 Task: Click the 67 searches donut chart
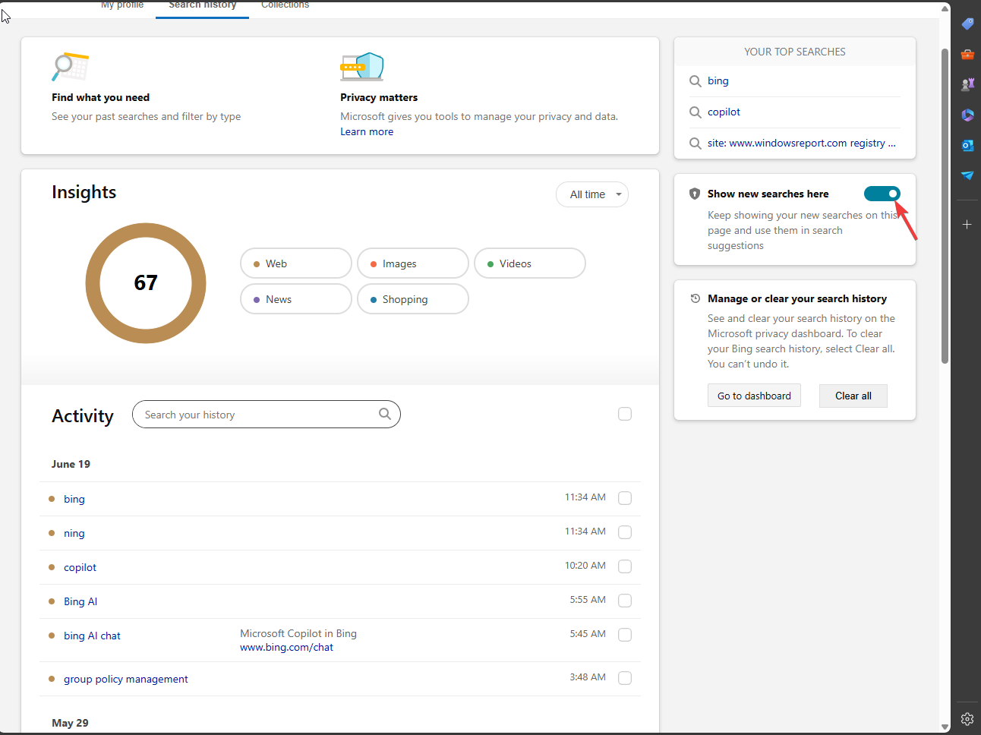coord(146,283)
